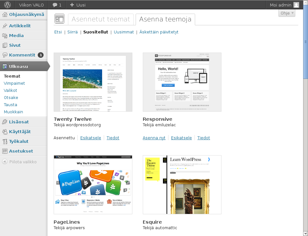Click the Responsive theme title

click(157, 119)
